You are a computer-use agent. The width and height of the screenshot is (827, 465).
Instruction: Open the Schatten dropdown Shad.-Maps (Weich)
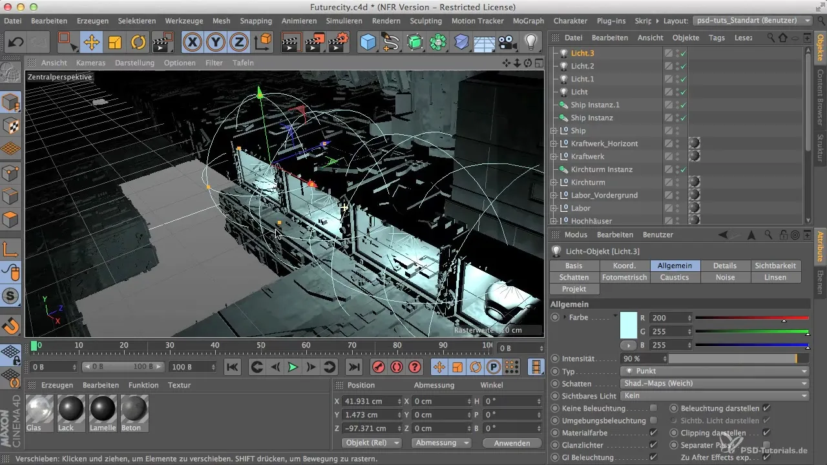714,384
